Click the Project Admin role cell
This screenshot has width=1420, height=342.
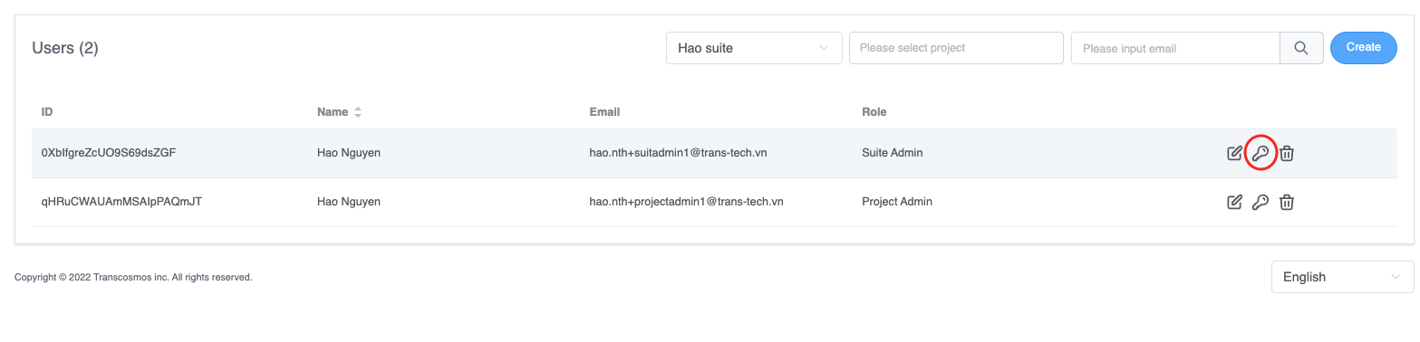tap(897, 202)
